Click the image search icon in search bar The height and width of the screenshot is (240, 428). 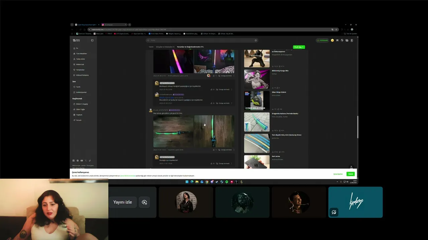click(x=256, y=40)
